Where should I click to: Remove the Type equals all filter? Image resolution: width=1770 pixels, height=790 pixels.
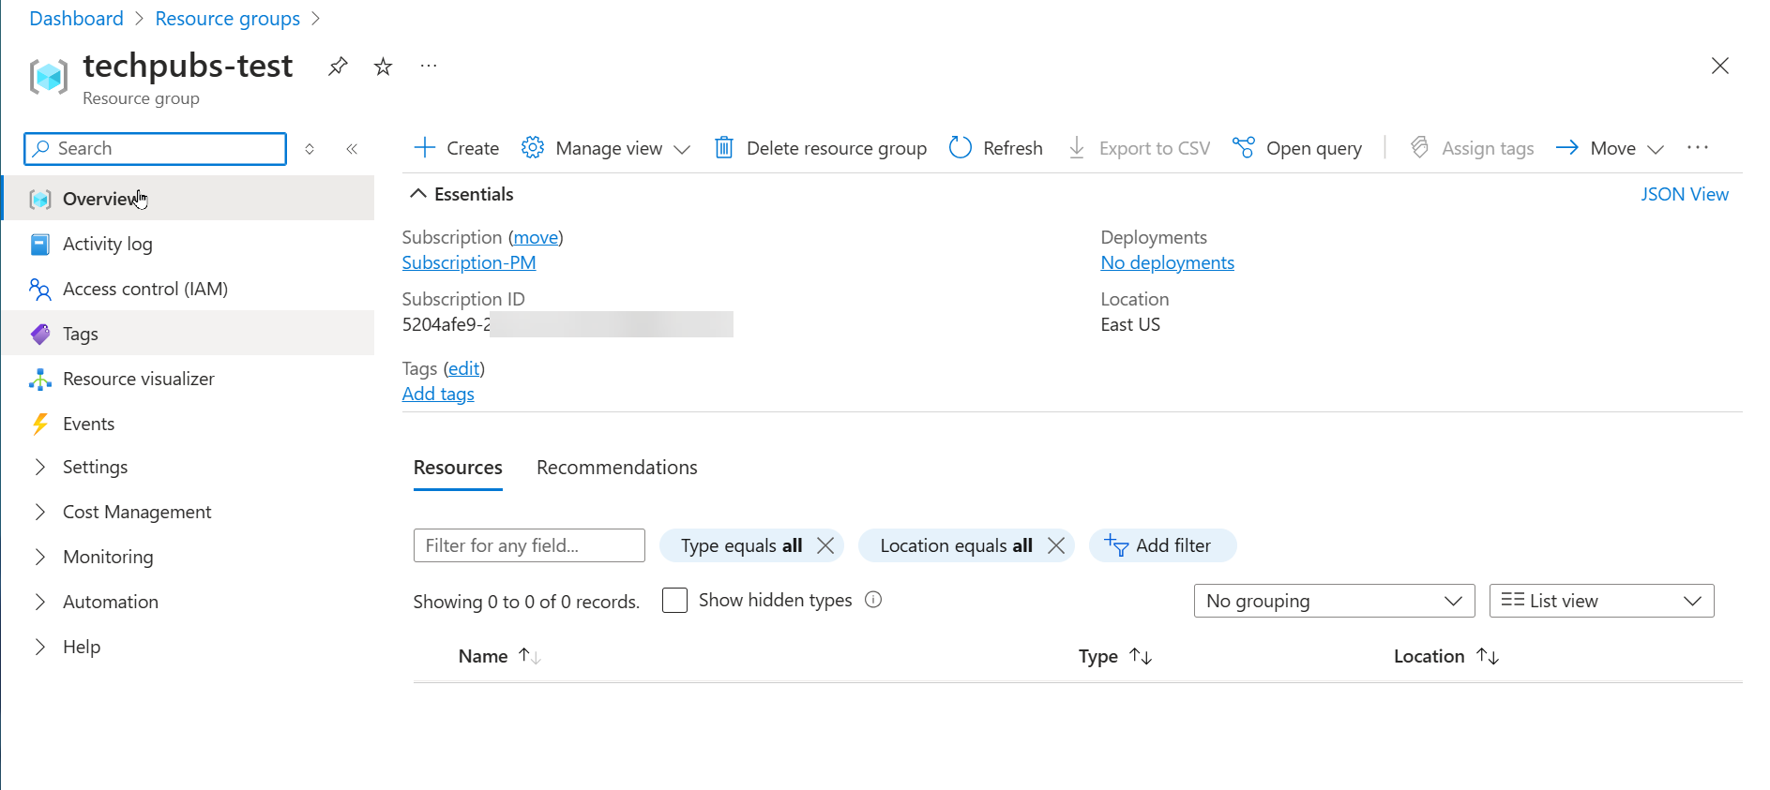[825, 545]
